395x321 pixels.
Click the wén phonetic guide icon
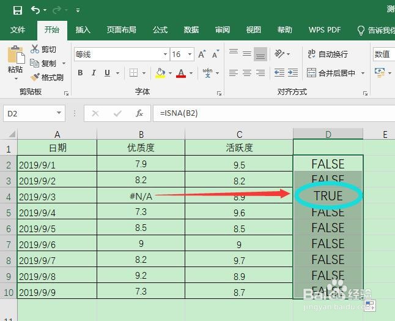tap(207, 73)
